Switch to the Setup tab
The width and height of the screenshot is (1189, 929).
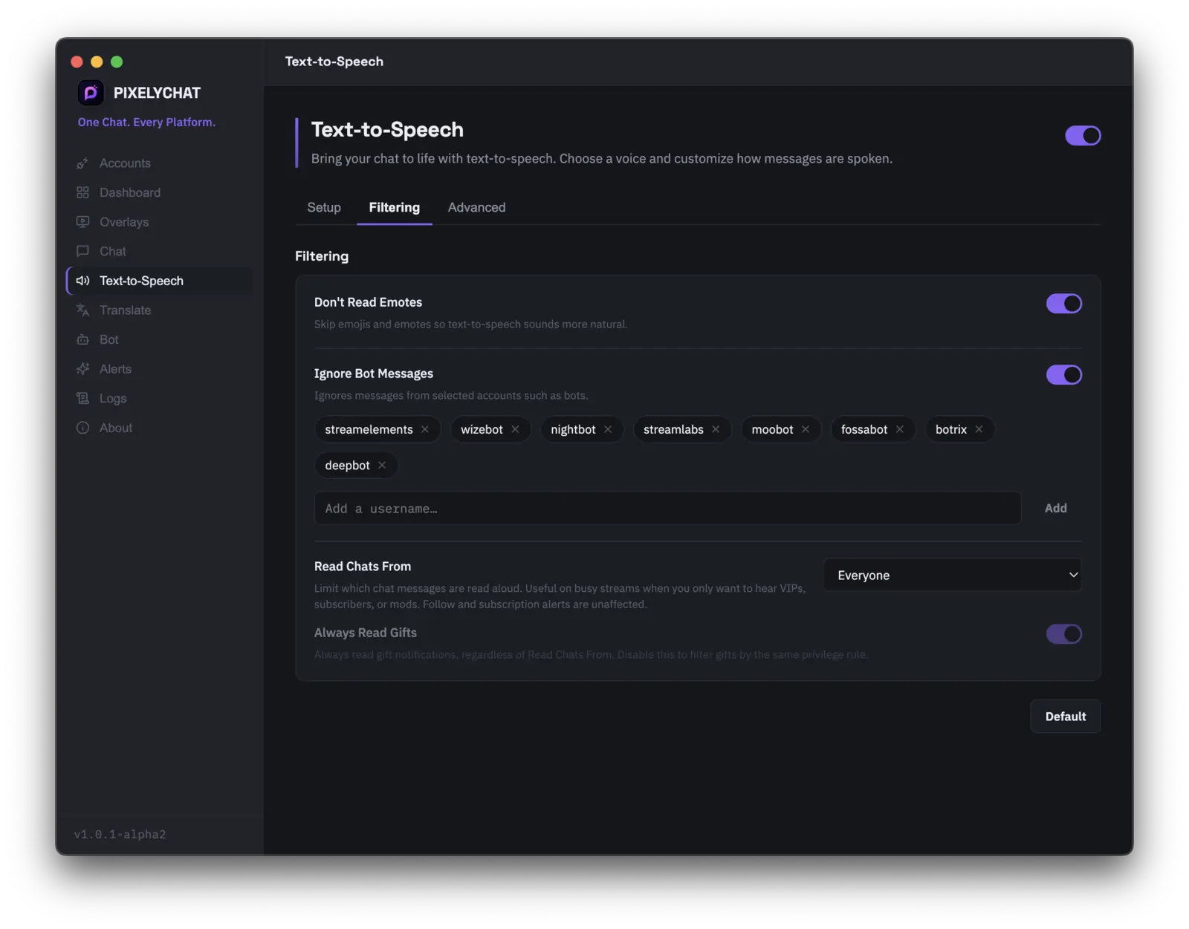pos(324,207)
